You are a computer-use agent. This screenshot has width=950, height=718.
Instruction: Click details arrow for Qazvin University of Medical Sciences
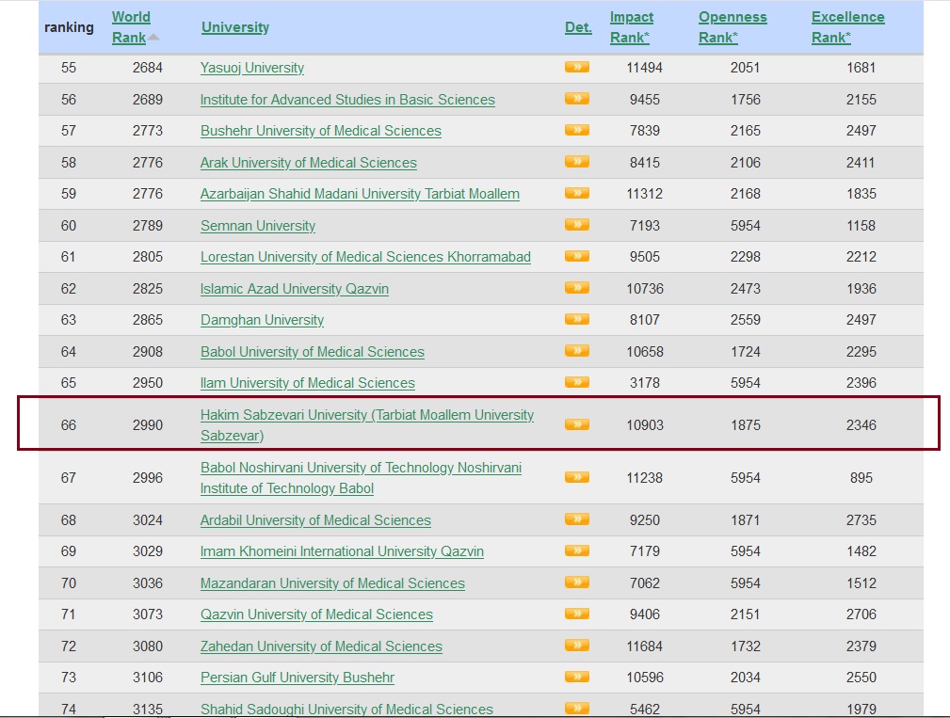[x=577, y=614]
